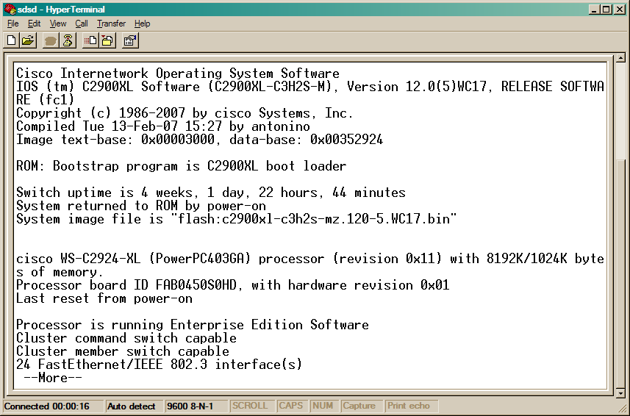Click the vertical scrollbar thumb

(x=620, y=273)
